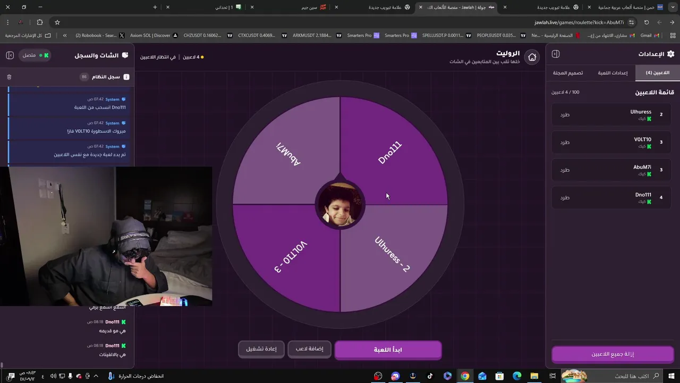Switch to the إعدادات اللعبة tab
Image resolution: width=680 pixels, height=383 pixels.
(613, 73)
